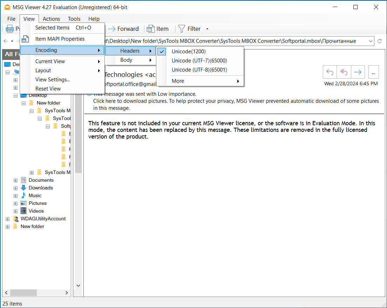Open the folder path dropdown arrow
Image resolution: width=387 pixels, height=308 pixels.
click(371, 41)
